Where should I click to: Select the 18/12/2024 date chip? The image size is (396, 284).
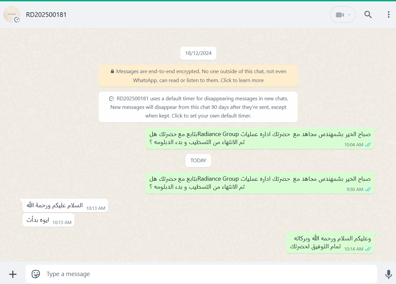tap(198, 53)
